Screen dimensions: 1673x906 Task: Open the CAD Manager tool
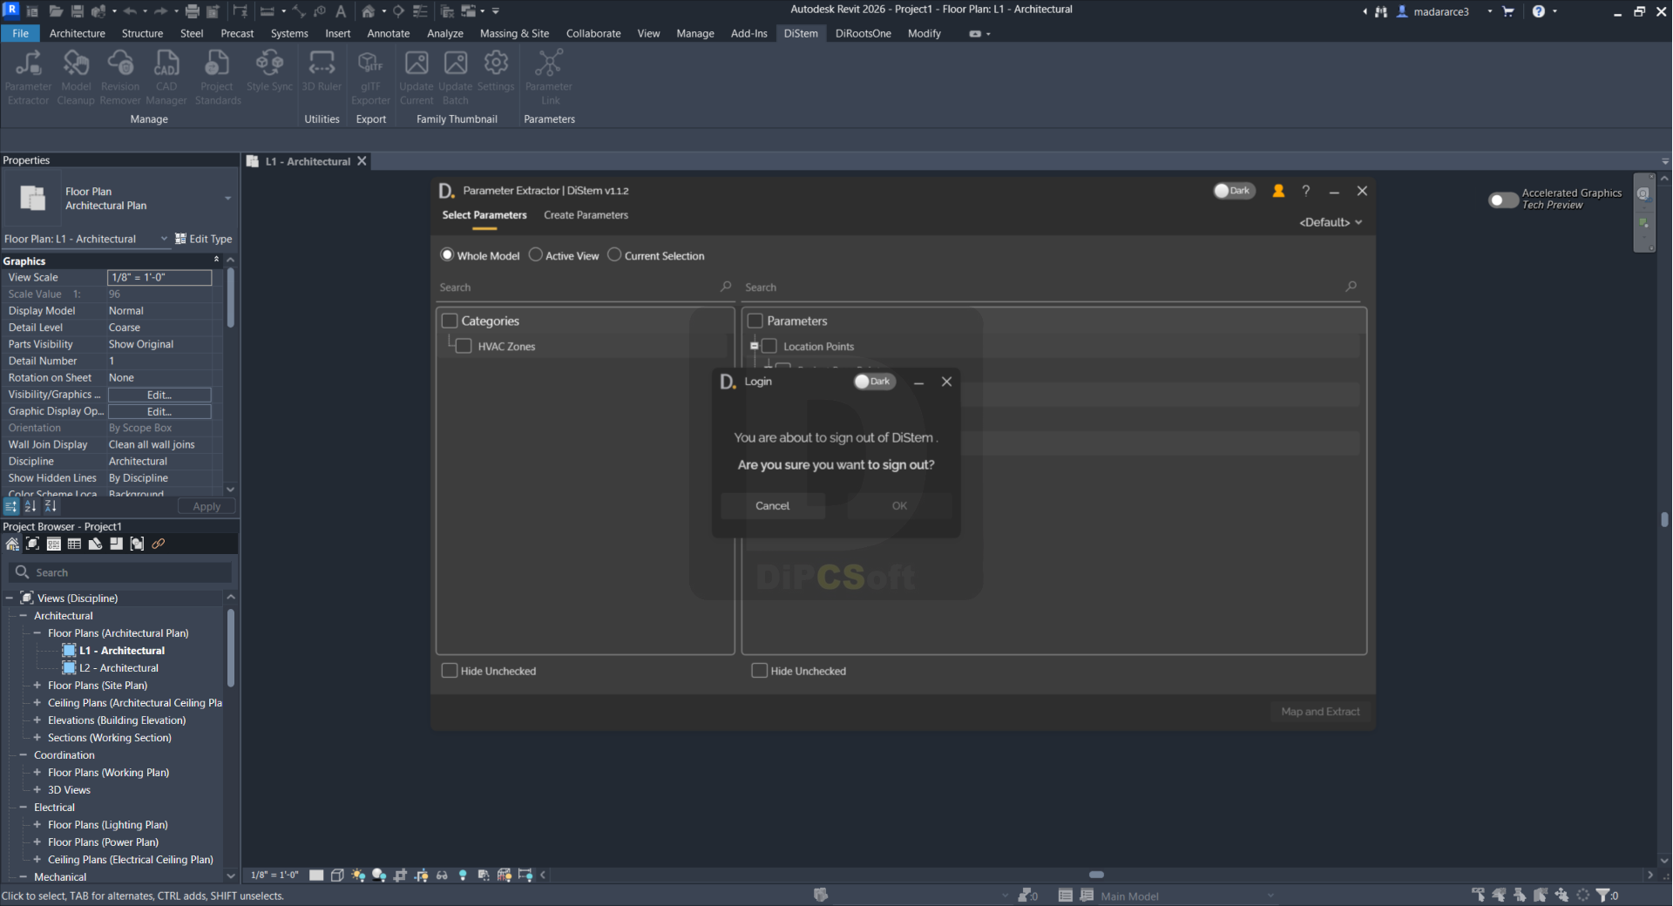click(x=166, y=77)
